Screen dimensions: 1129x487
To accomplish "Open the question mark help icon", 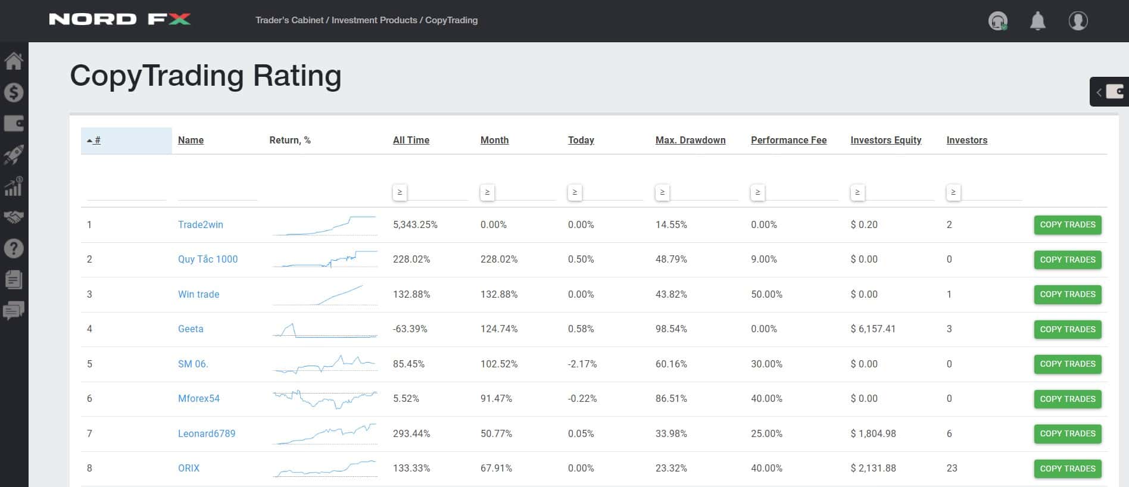I will (14, 248).
